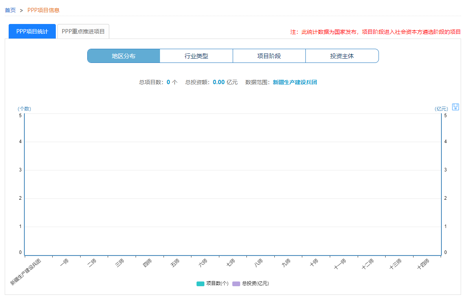Open PPP重点推进项目 tab

pos(83,31)
